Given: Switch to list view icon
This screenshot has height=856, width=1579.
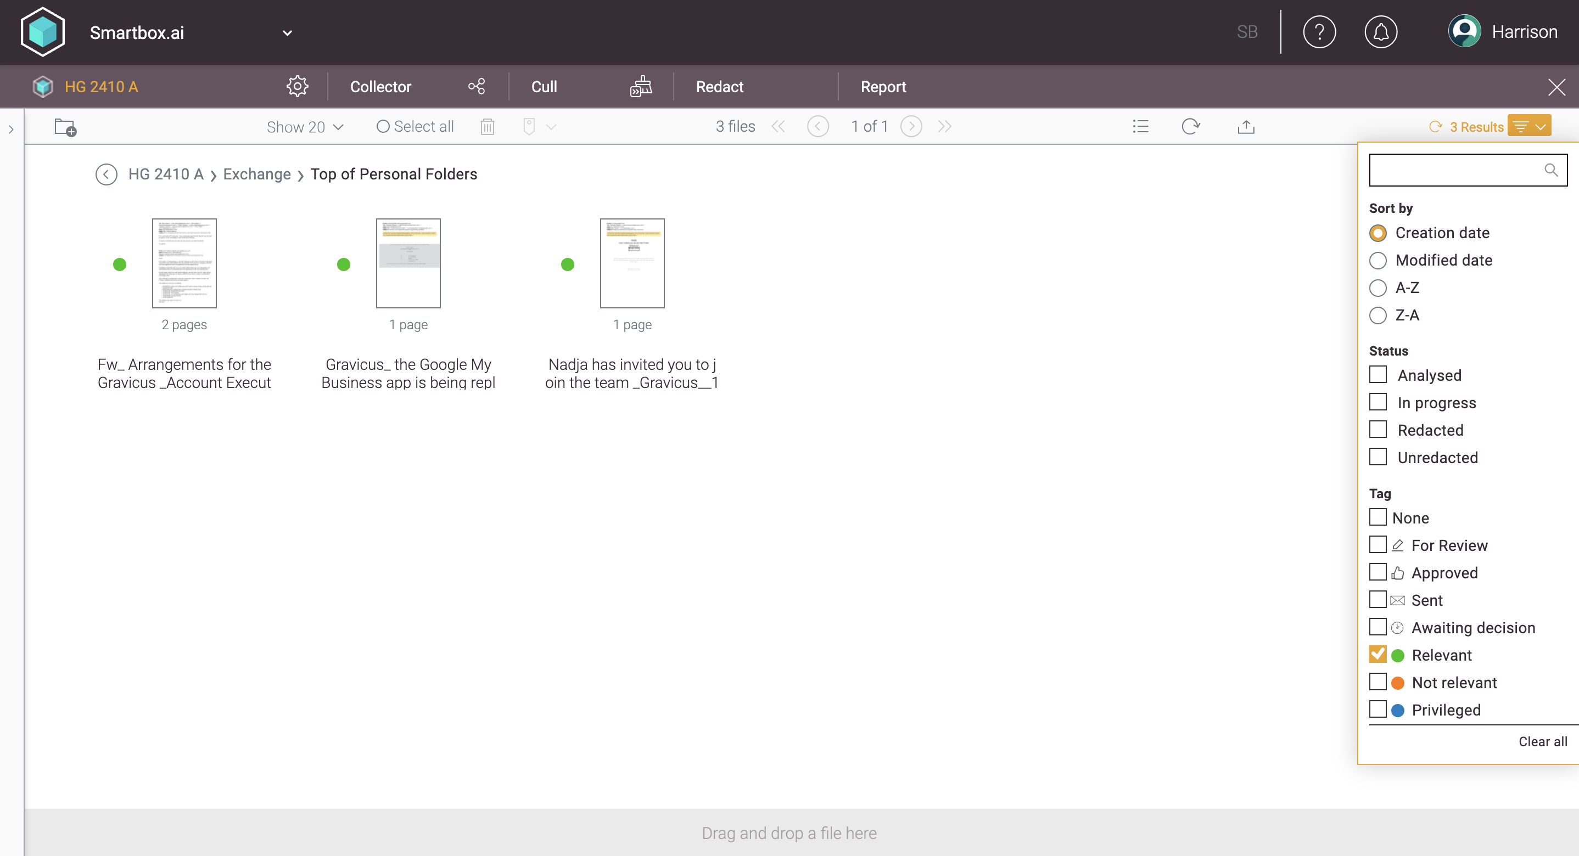Looking at the screenshot, I should point(1140,127).
